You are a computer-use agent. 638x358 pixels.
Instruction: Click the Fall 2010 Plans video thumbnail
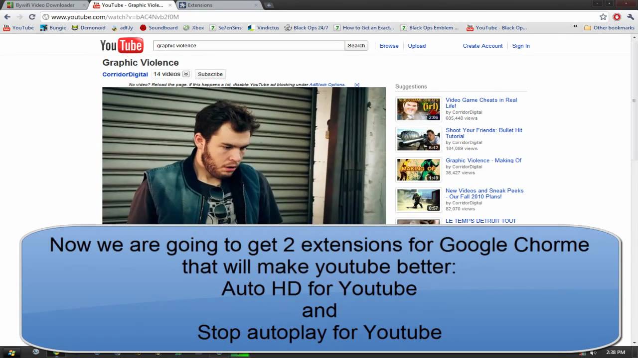coord(419,200)
